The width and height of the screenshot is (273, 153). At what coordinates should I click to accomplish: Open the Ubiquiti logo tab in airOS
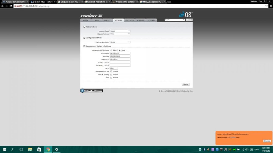pos(85,20)
